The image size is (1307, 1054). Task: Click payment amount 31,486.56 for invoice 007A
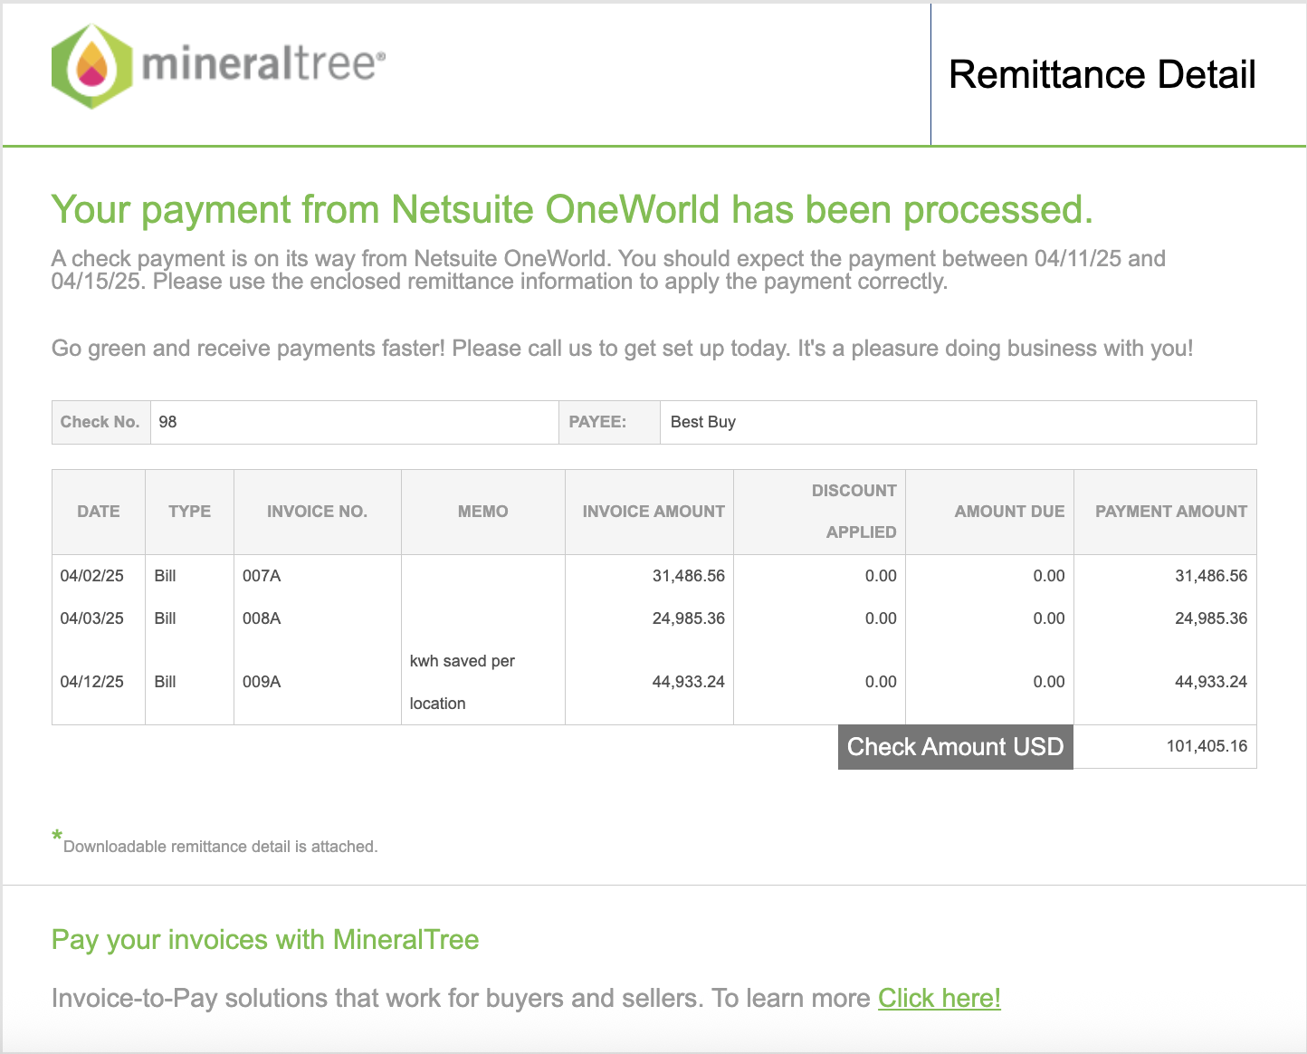point(1211,576)
